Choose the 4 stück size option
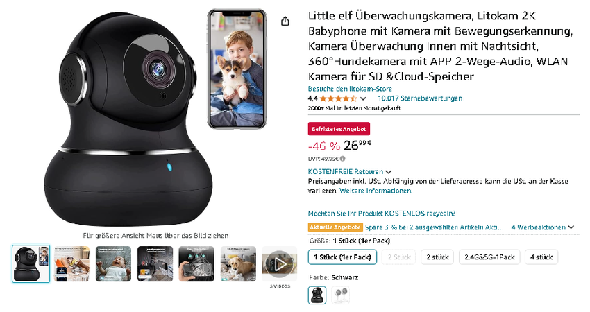 [x=541, y=257]
